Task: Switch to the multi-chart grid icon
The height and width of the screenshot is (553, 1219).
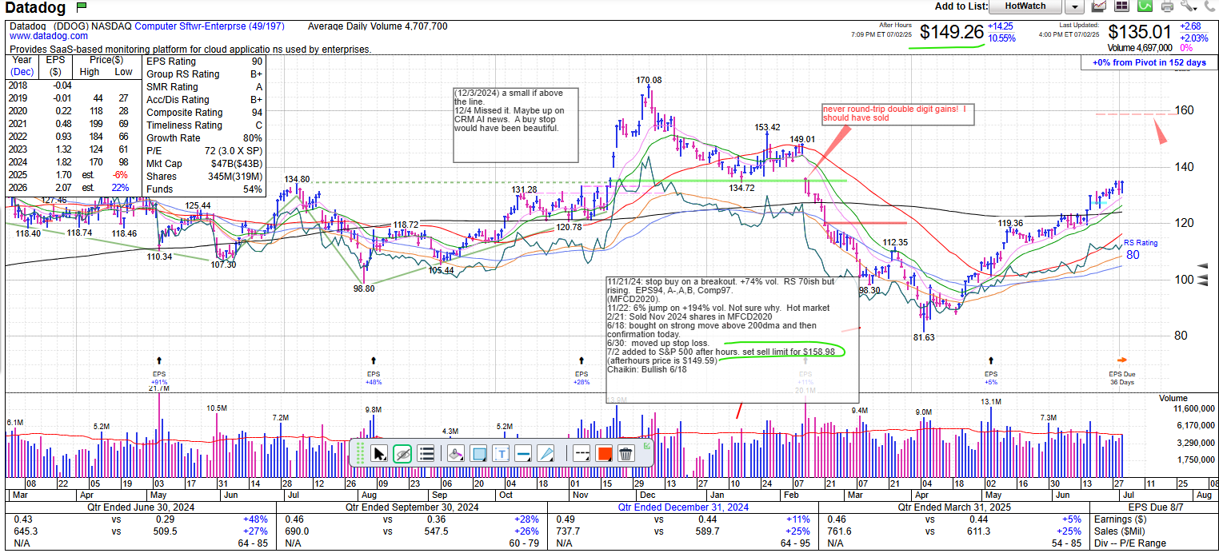Action: [1121, 6]
